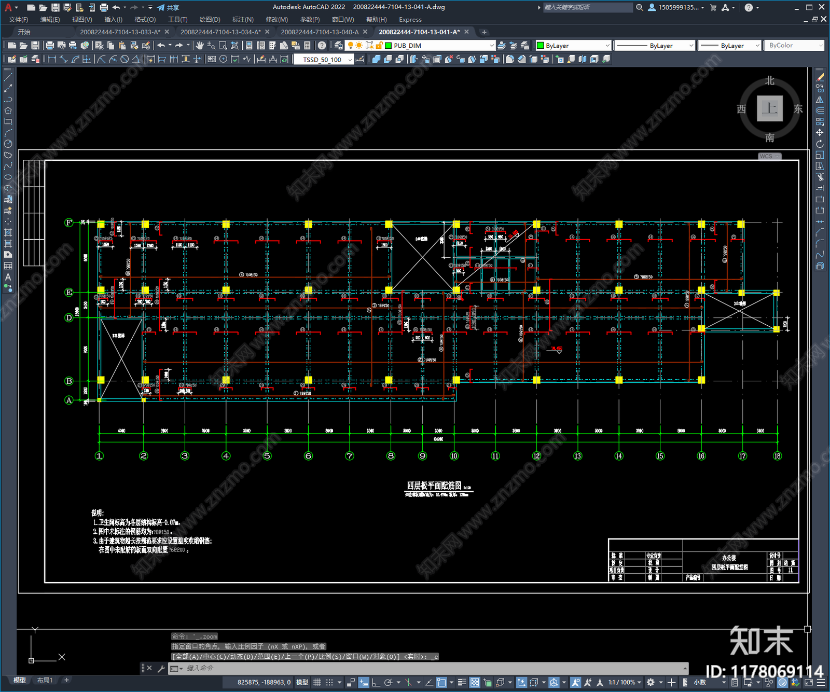Toggle lineweight display in the status bar
830x692 pixels.
coord(462,682)
